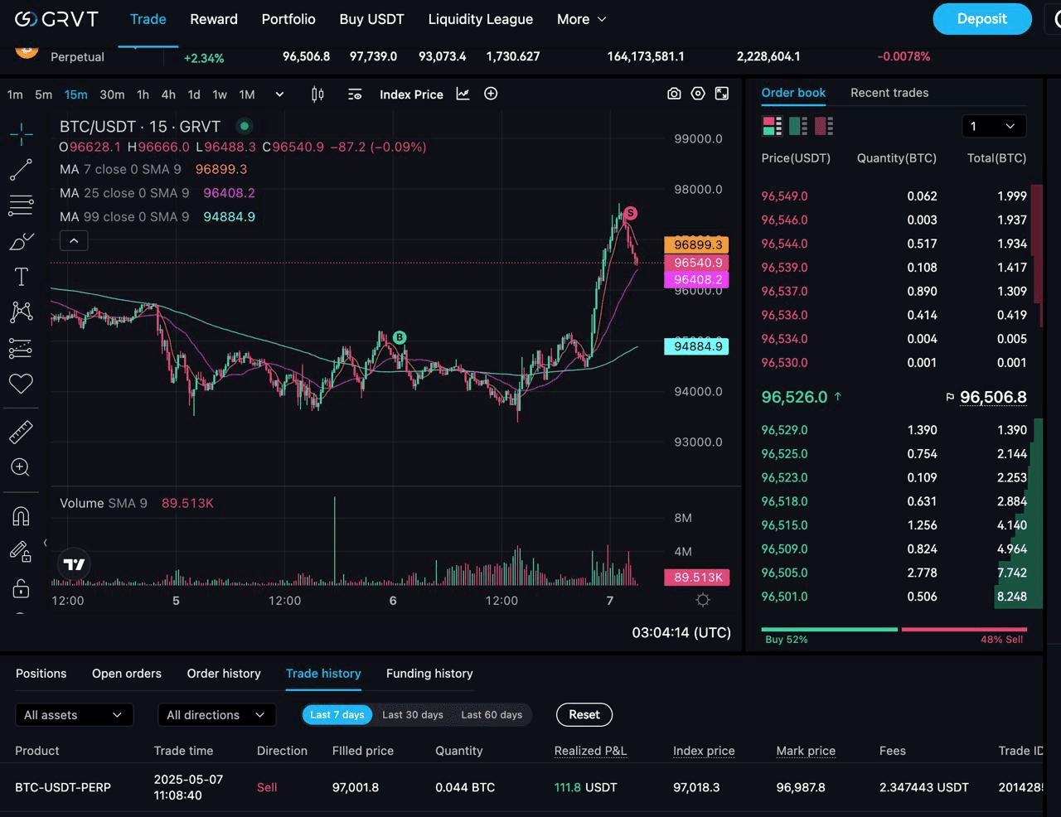Collapse the indicator legend chevron
1061x817 pixels.
(74, 241)
